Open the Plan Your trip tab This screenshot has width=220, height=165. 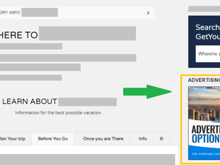pyautogui.click(x=12, y=139)
